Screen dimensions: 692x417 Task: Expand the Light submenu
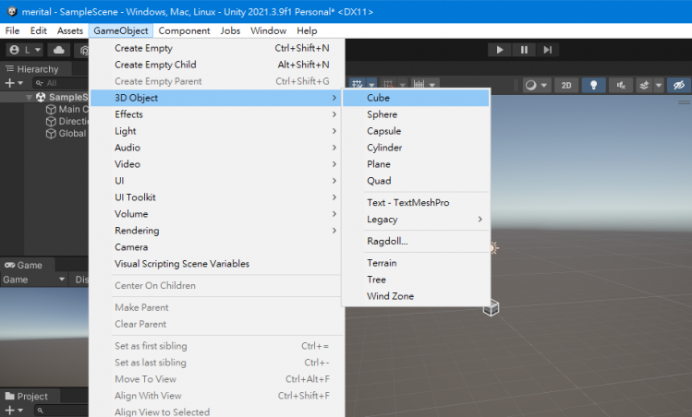(216, 131)
